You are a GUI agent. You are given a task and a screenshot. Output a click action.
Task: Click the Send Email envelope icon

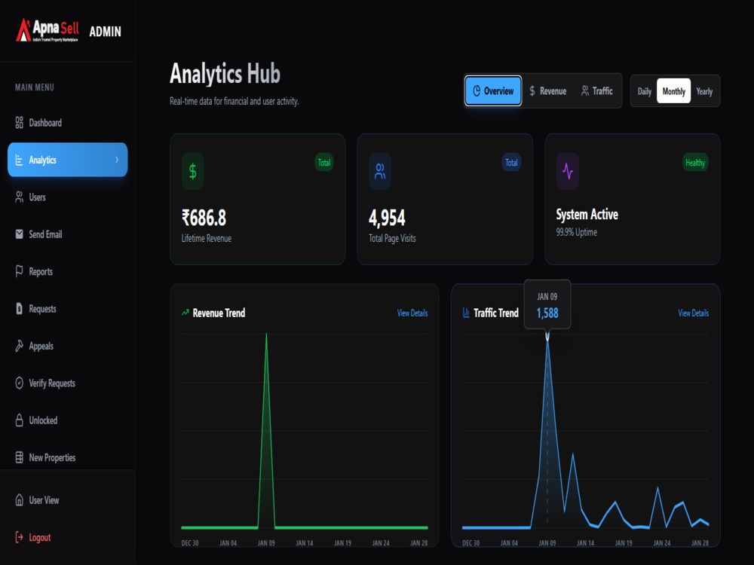(20, 234)
